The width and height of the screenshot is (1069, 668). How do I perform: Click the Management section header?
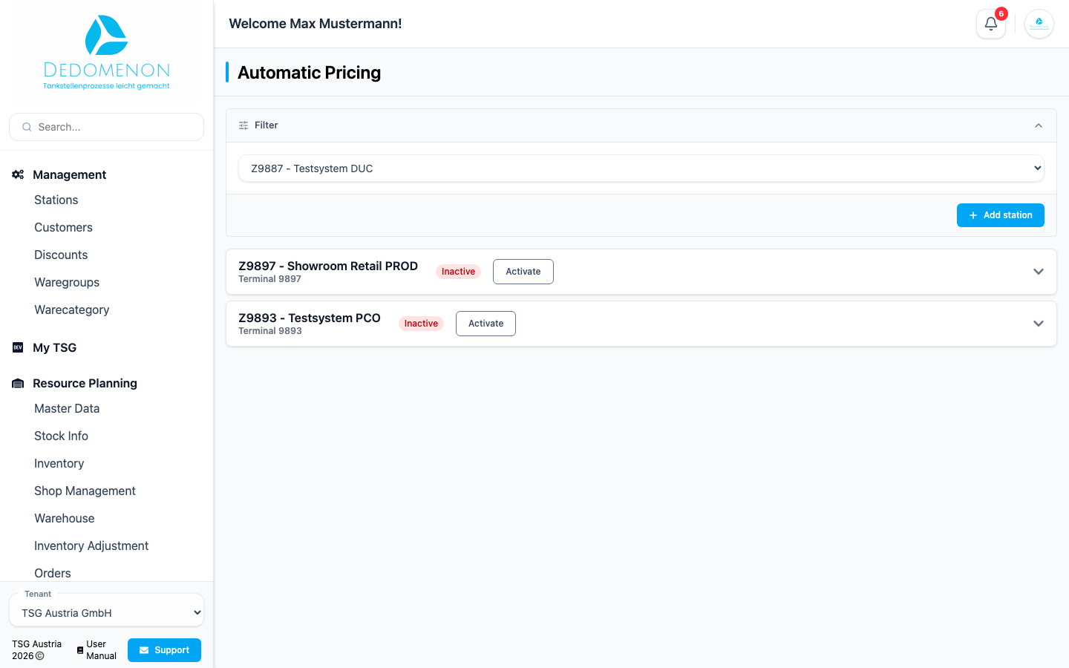click(70, 174)
